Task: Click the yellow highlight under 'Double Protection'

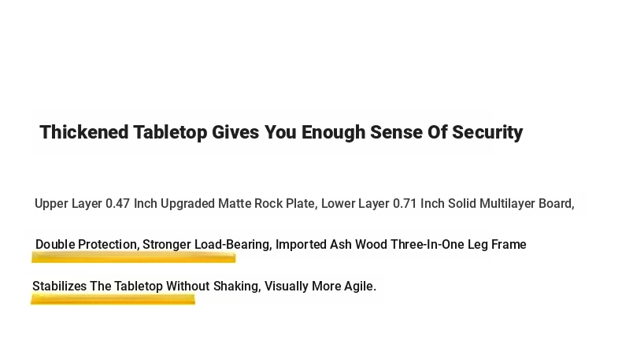Action: 134,257
